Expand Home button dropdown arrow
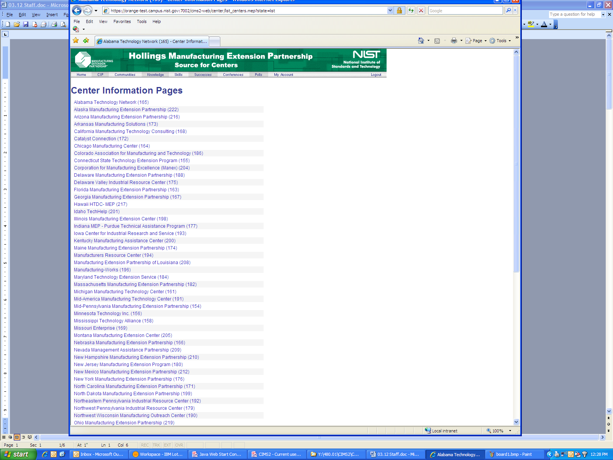The height and width of the screenshot is (460, 613). (428, 41)
